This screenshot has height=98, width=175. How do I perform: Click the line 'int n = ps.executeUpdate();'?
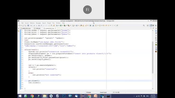tap(42, 65)
